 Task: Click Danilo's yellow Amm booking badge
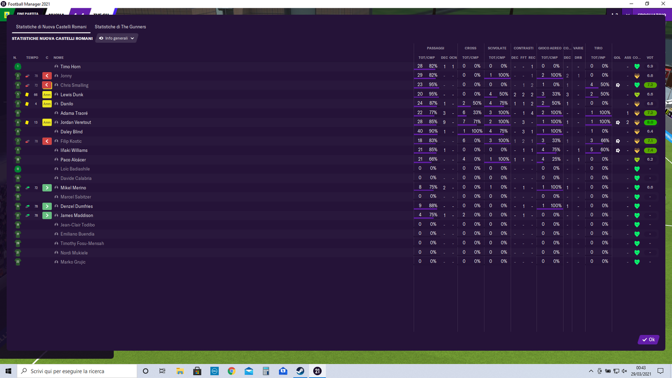(x=47, y=104)
